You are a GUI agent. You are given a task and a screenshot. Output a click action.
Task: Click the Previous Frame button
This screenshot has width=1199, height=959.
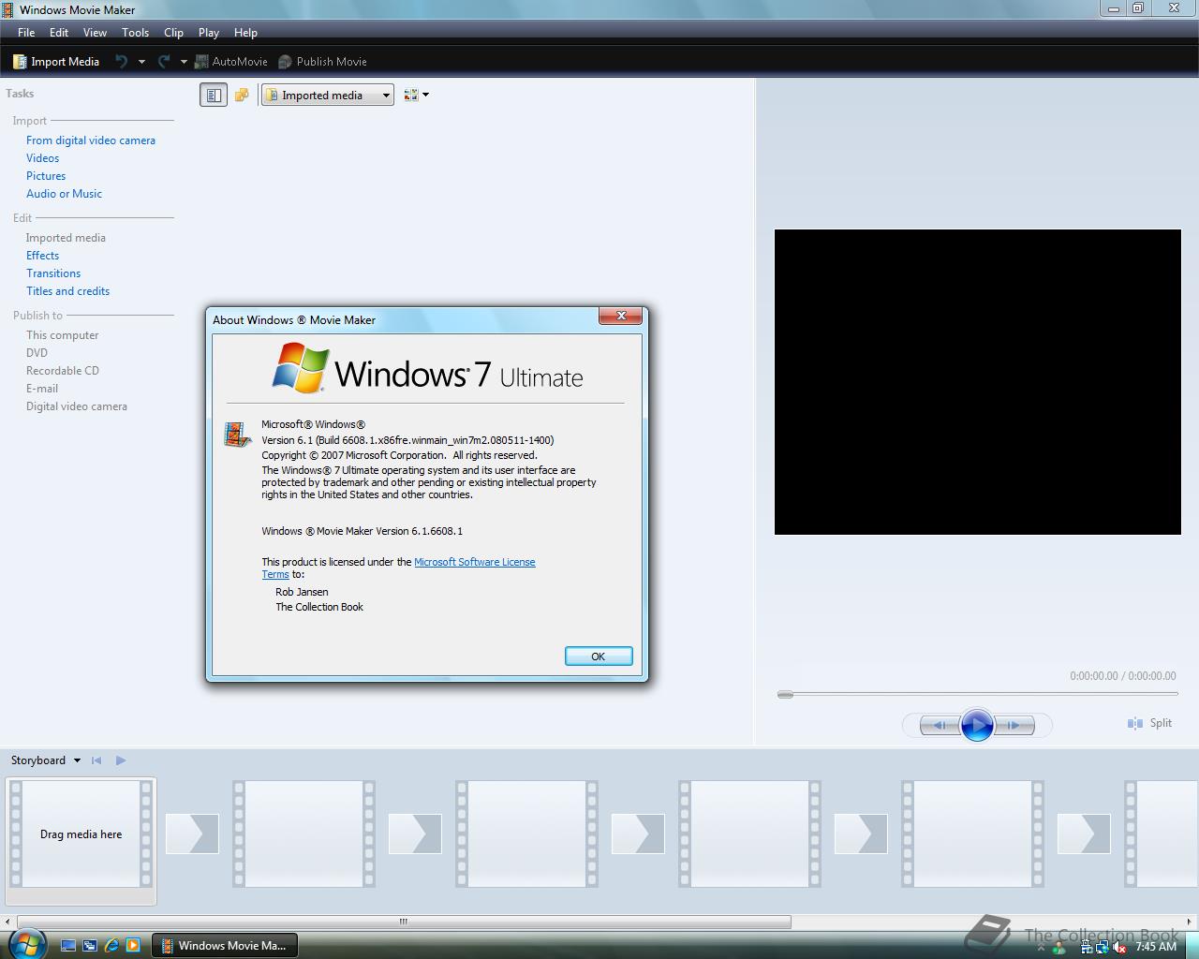[x=940, y=725]
